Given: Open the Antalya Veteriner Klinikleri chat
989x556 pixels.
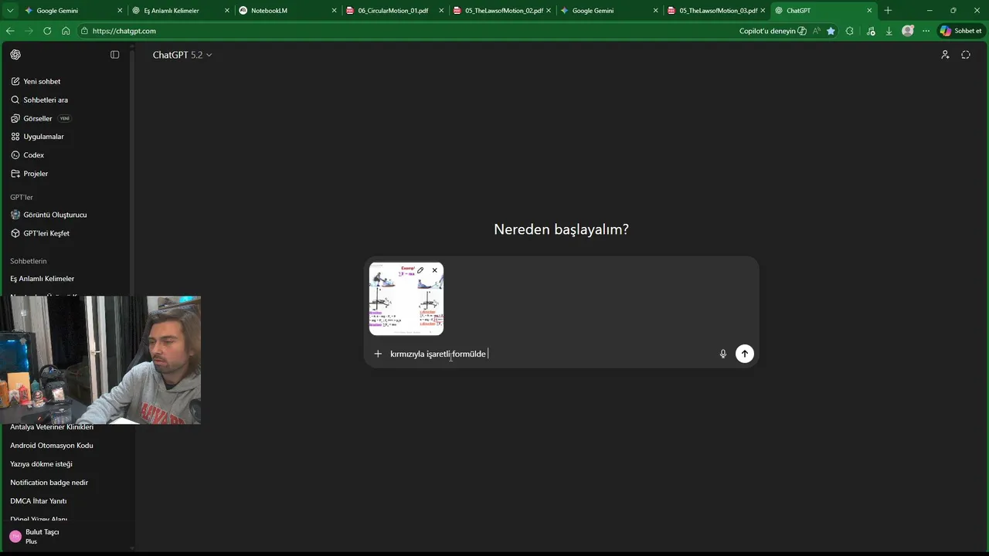Looking at the screenshot, I should (x=52, y=427).
